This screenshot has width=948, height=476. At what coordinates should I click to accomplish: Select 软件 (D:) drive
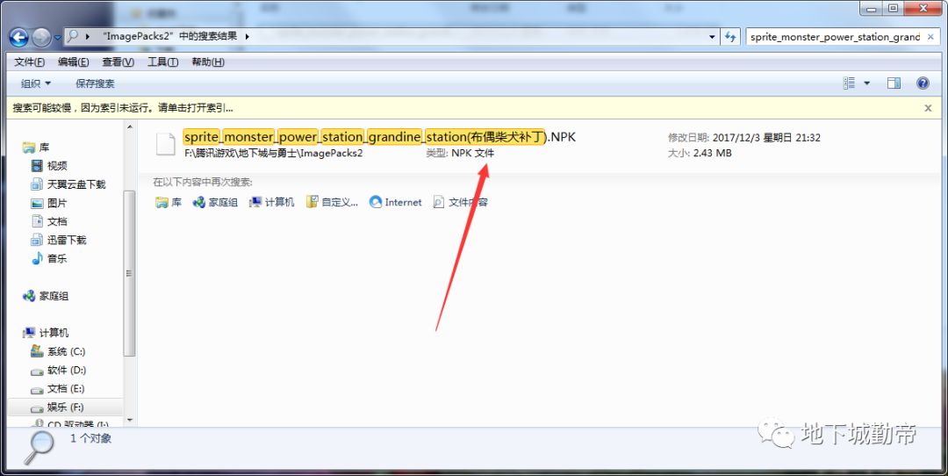59,370
